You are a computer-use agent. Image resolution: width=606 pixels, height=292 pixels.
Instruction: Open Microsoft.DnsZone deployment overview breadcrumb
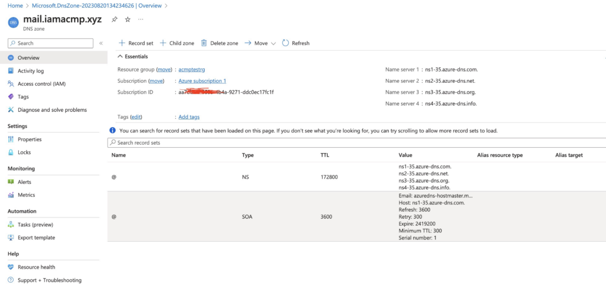point(97,6)
